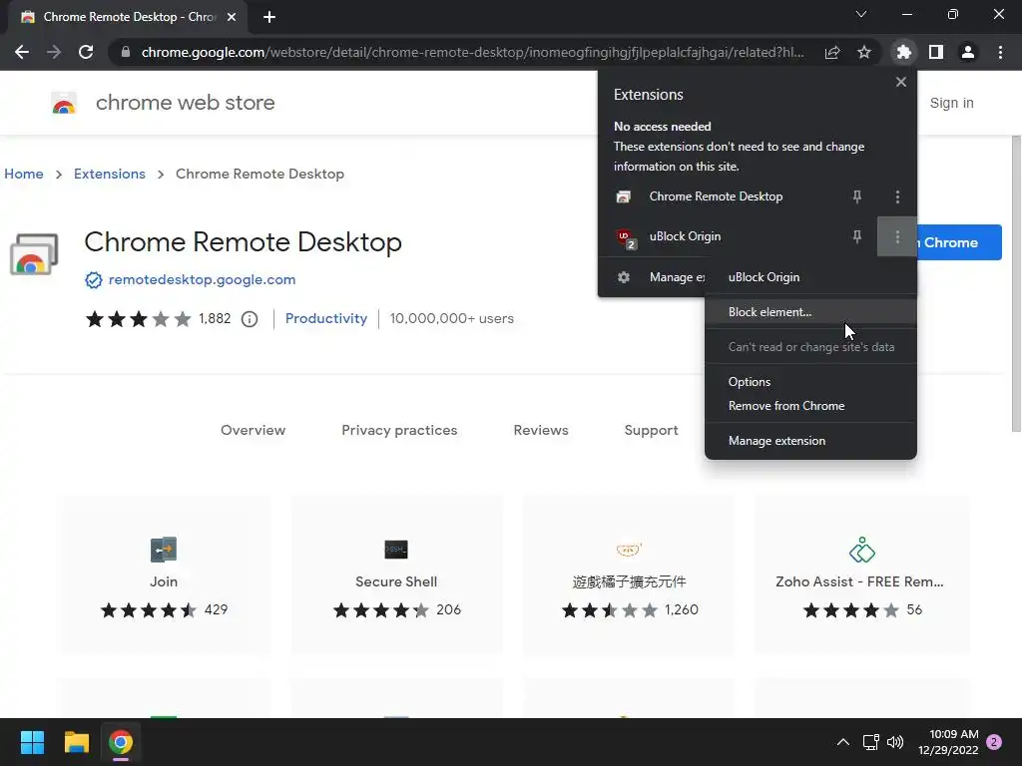The image size is (1022, 766).
Task: Open the 遊戲橘子擴充元件 extension card
Action: coord(629,575)
